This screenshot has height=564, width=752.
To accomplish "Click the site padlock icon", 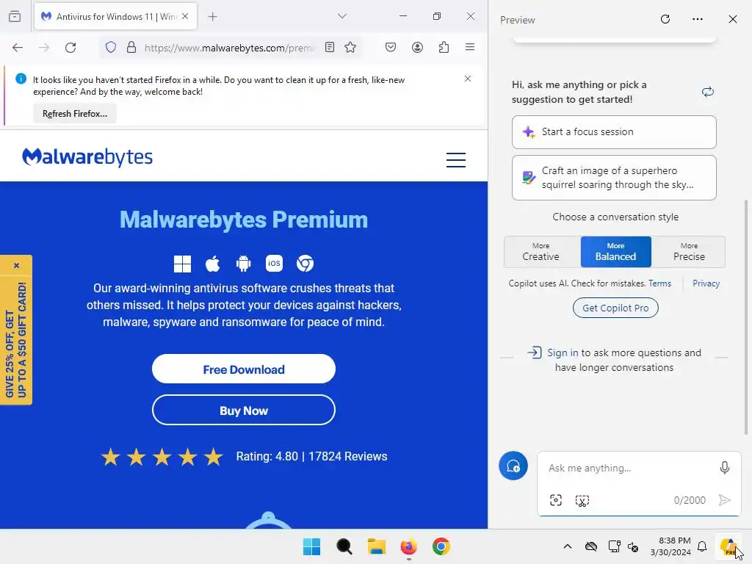I will tap(131, 47).
